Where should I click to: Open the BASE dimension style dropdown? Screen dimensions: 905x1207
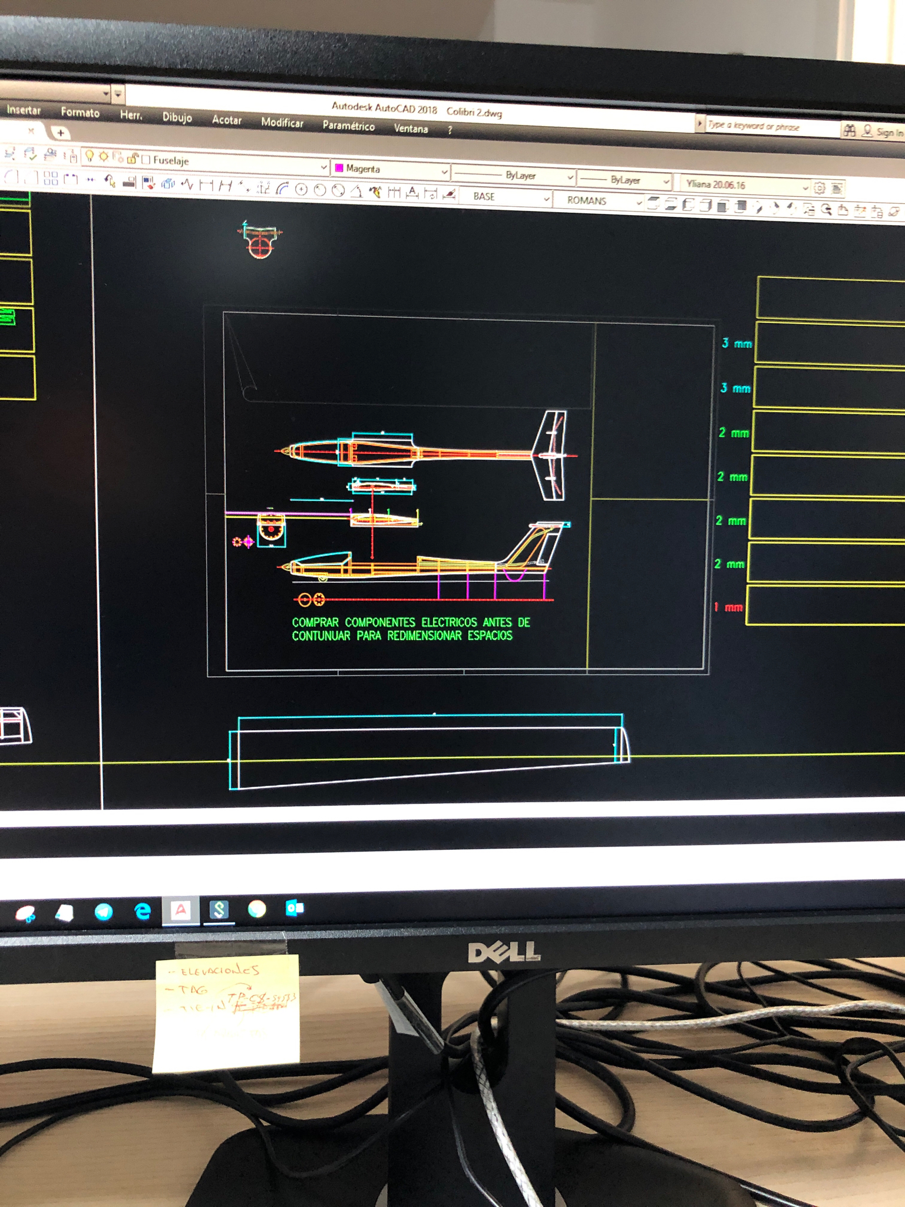pos(506,197)
